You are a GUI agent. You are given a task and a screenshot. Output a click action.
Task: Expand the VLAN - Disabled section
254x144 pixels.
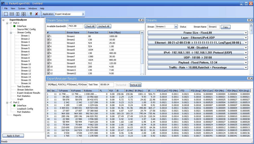tap(198, 48)
